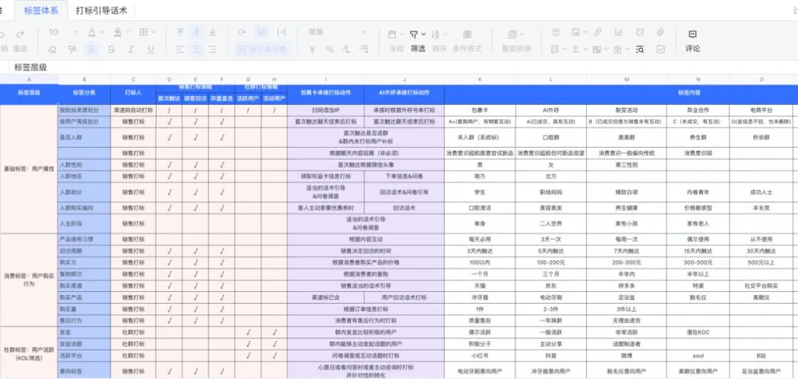This screenshot has height=379, width=798.
Task: Click the find and search icon
Action: pos(640,49)
